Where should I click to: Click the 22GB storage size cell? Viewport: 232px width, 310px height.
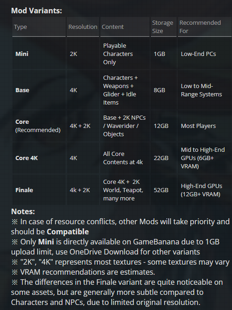pos(161,158)
